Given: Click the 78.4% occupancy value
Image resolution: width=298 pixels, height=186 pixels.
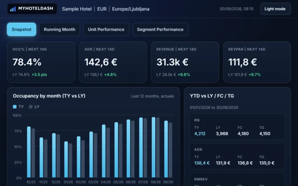Looking at the screenshot, I should click(x=27, y=62).
